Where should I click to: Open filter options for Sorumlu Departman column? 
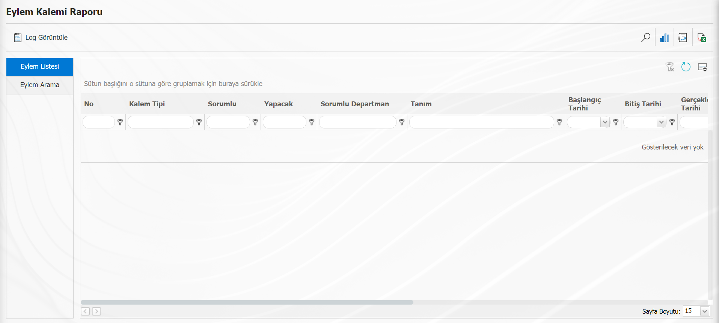click(402, 122)
